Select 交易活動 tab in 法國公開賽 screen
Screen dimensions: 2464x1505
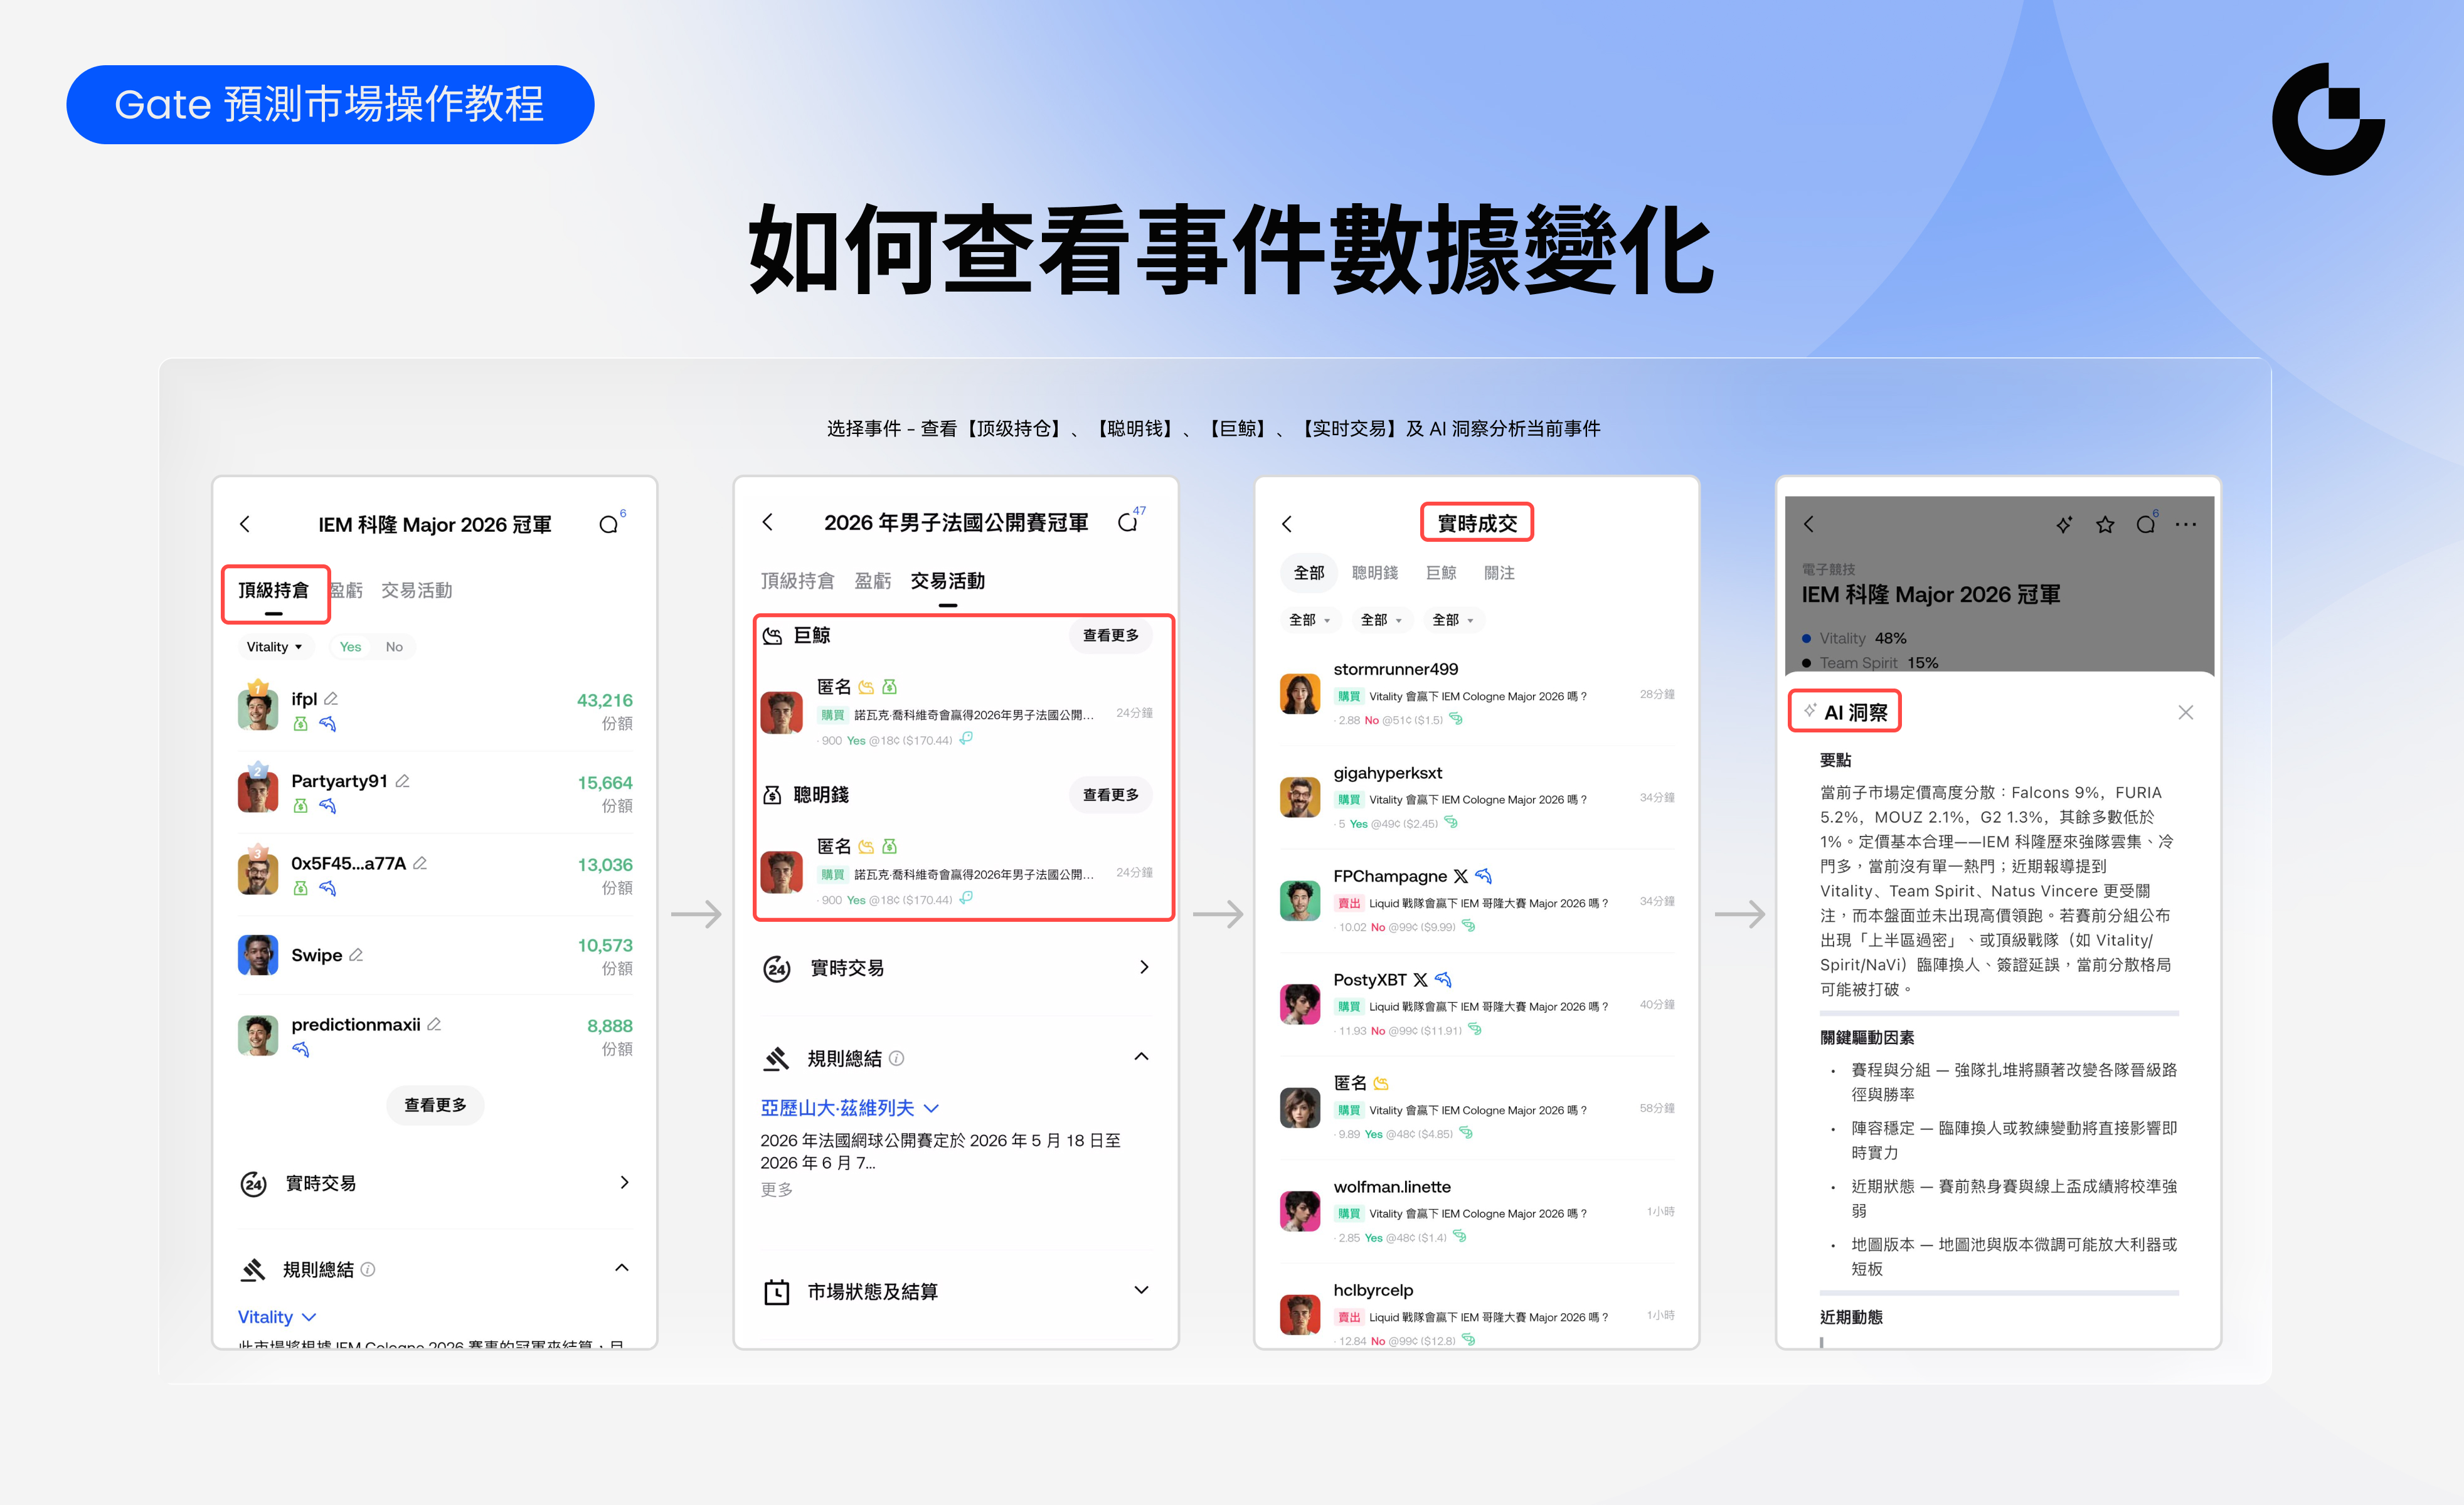(x=948, y=581)
